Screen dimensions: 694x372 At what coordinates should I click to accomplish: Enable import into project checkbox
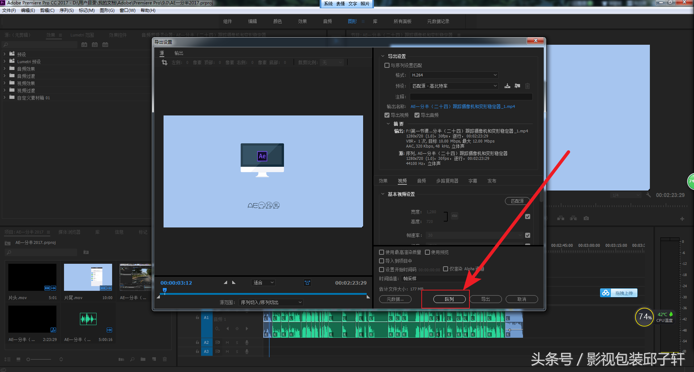click(382, 261)
